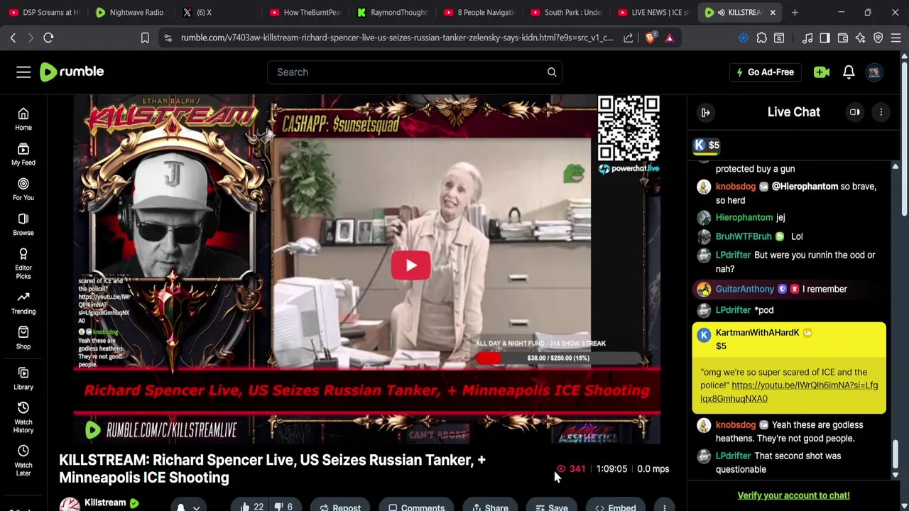Open Watch History in sidebar

tap(23, 417)
